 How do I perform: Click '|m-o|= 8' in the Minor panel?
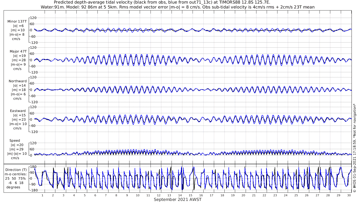click(x=17, y=35)
